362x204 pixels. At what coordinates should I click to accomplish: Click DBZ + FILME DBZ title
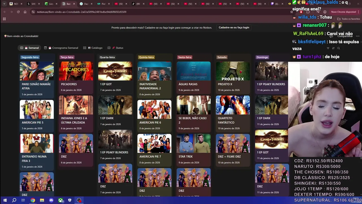[x=229, y=157]
